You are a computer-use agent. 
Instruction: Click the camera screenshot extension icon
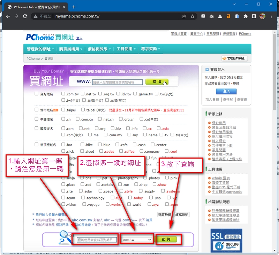point(212,16)
